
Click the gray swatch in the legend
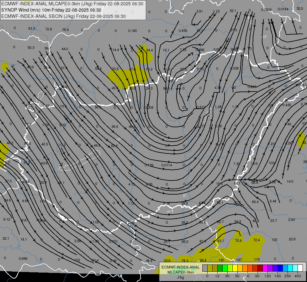(x=205, y=268)
